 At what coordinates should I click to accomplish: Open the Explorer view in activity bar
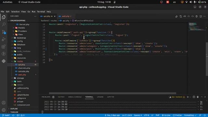pyautogui.click(x=4, y=17)
